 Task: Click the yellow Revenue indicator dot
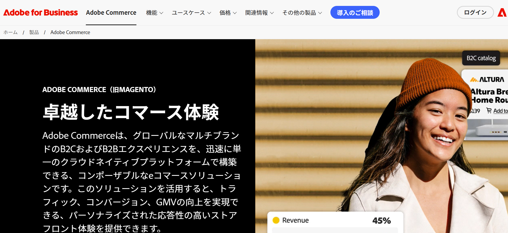(276, 220)
